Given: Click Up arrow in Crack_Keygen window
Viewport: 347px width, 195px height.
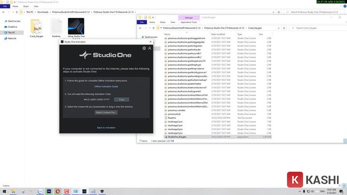Looking at the screenshot, I should point(153,28).
